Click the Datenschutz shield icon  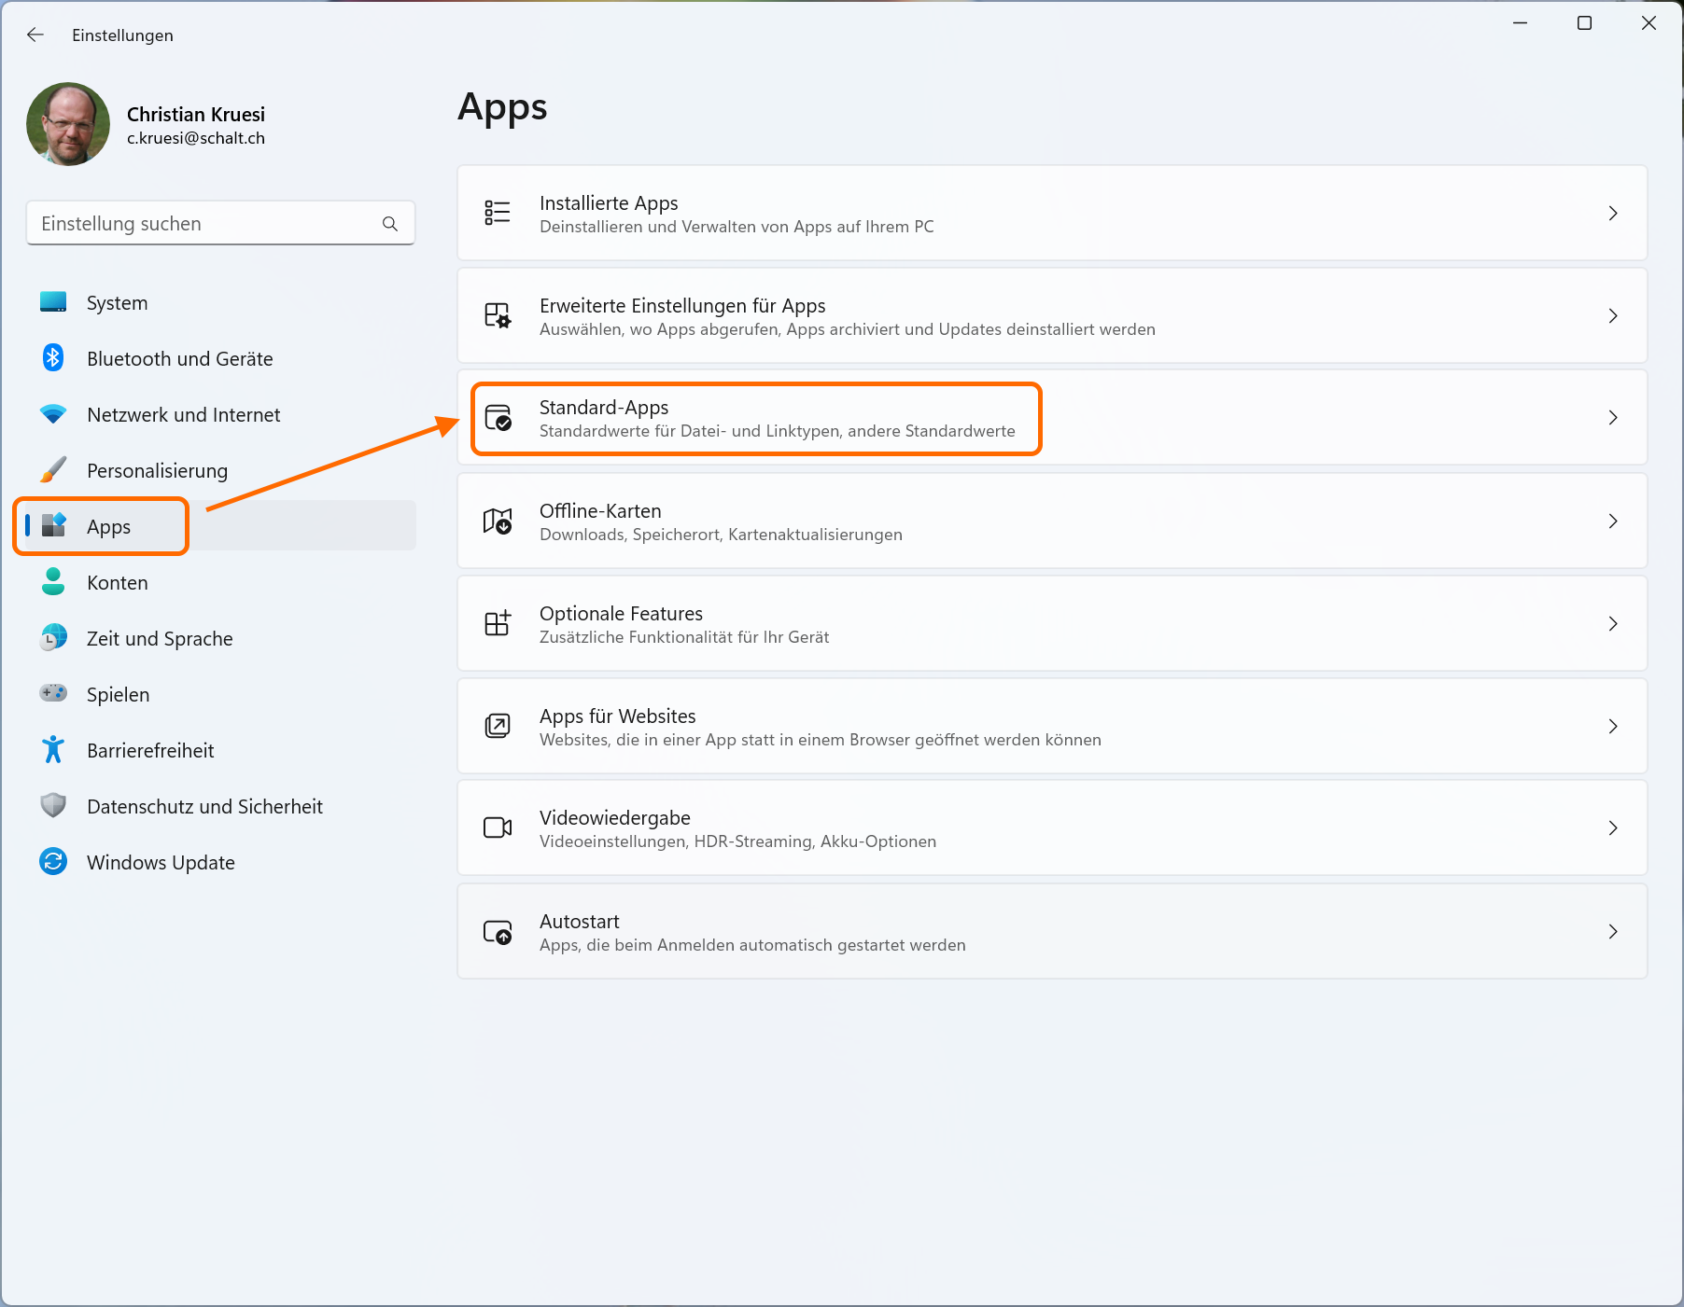pyautogui.click(x=53, y=805)
